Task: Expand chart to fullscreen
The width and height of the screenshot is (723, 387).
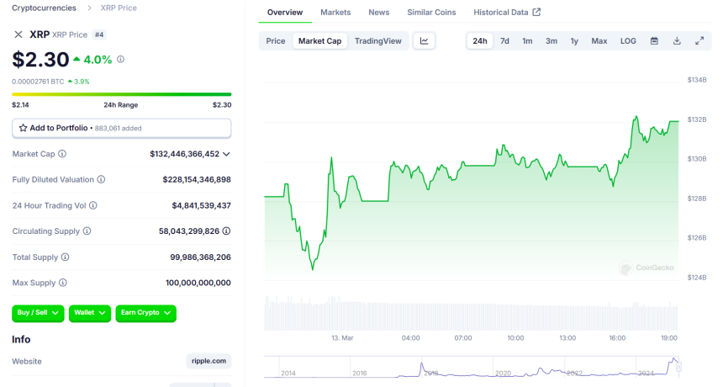Action: point(699,40)
